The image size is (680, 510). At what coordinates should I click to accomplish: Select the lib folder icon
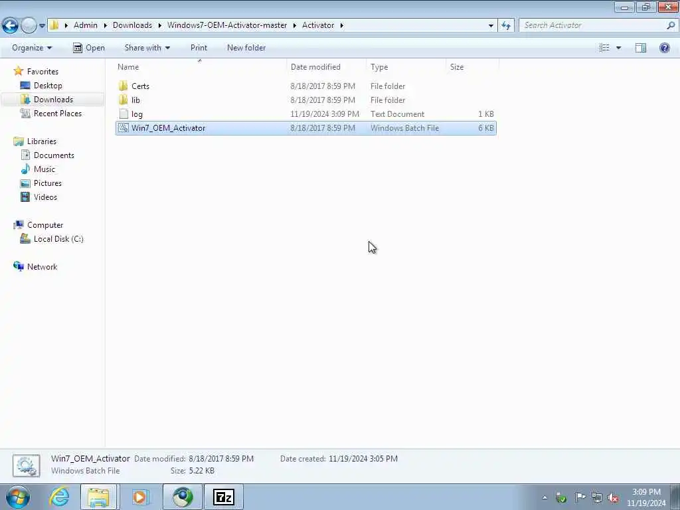(123, 100)
